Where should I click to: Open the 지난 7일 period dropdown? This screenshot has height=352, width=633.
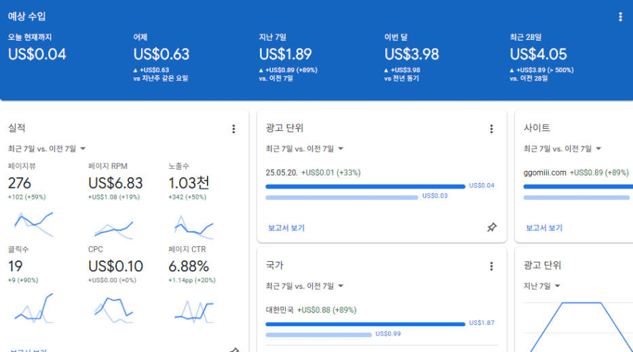542,286
